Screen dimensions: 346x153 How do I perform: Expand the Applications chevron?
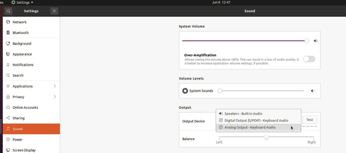(55, 86)
